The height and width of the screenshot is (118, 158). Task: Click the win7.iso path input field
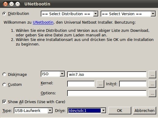click(x=107, y=75)
